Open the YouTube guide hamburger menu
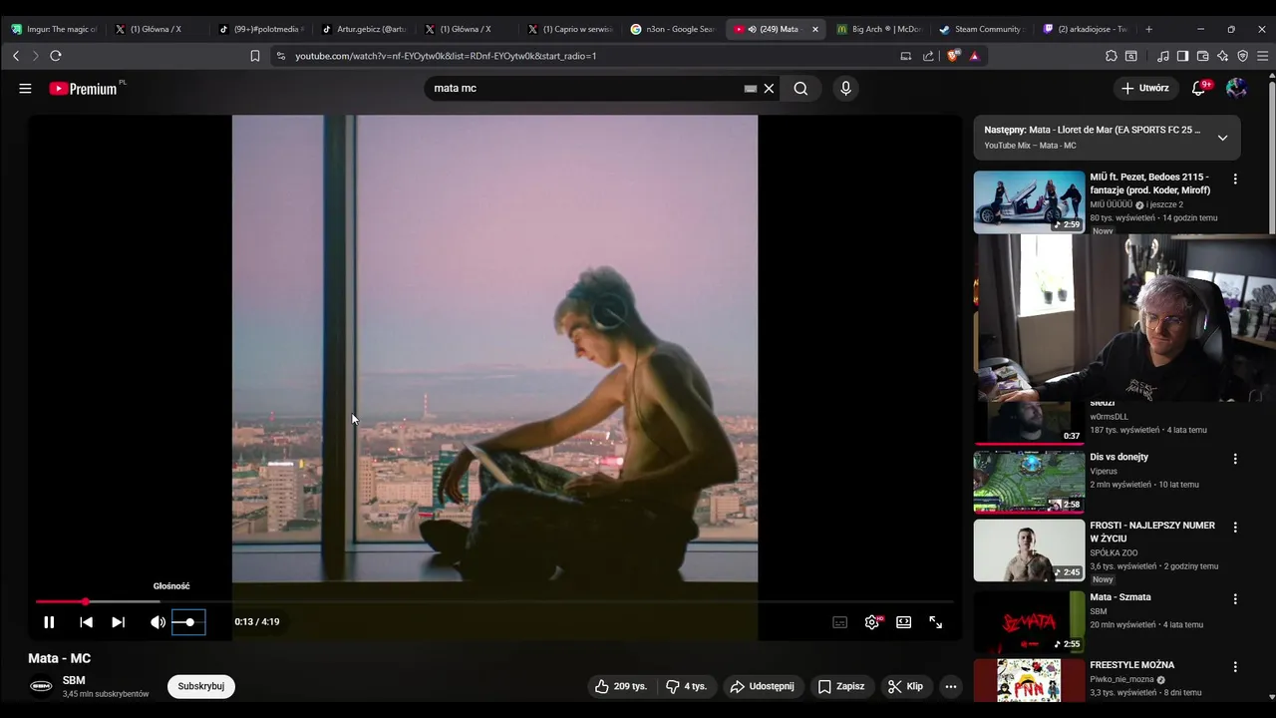This screenshot has width=1276, height=718. pyautogui.click(x=25, y=88)
